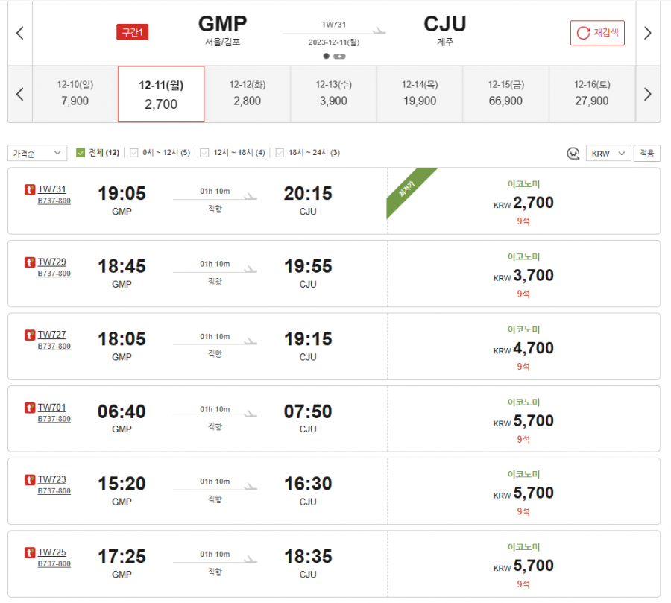Go to previous segment with top-left arrow
The width and height of the screenshot is (671, 603).
pyautogui.click(x=20, y=33)
